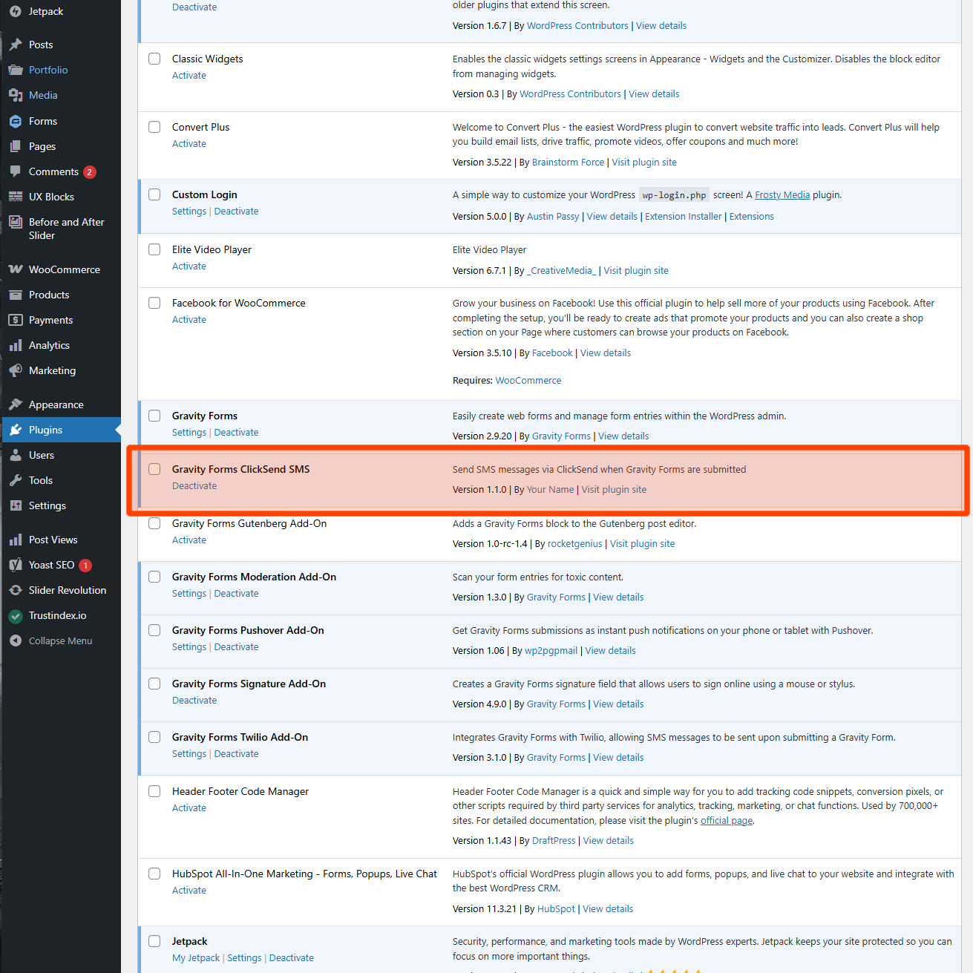Click the Marketing megaphone icon

16,370
